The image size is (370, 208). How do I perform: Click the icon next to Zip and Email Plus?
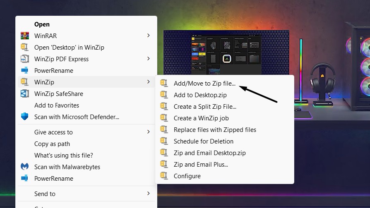tap(164, 164)
